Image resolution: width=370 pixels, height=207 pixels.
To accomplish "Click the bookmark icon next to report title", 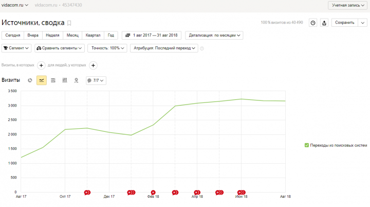I will (x=69, y=23).
